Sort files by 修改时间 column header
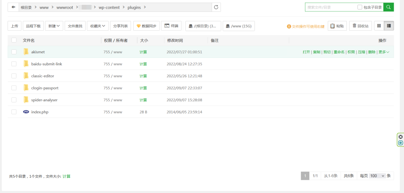Screen dimensions: 404x193 175,40
